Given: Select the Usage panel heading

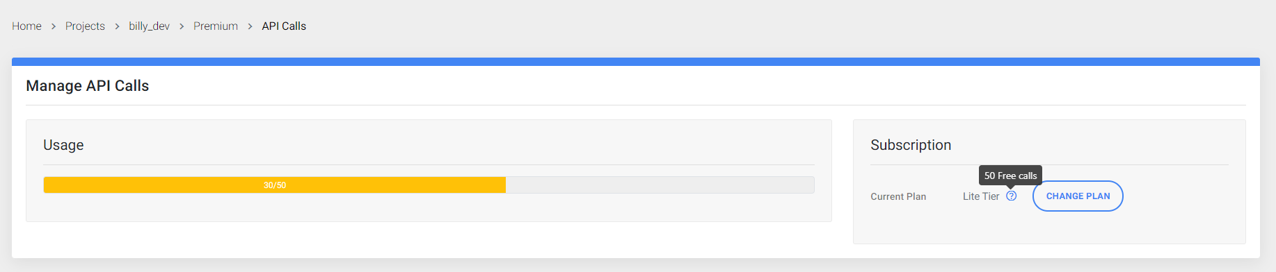Looking at the screenshot, I should coord(63,145).
